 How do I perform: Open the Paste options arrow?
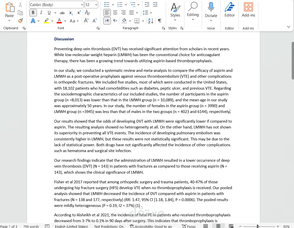[x=9, y=20]
